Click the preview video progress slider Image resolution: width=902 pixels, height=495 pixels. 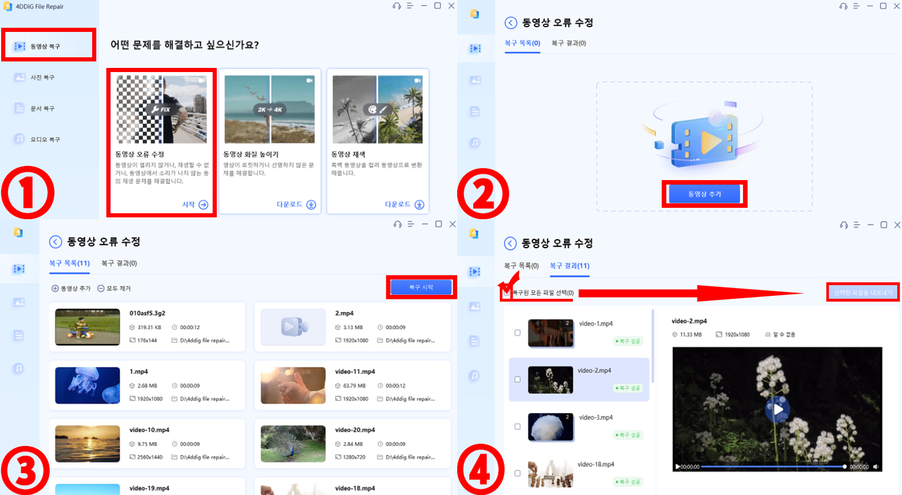[x=774, y=467]
